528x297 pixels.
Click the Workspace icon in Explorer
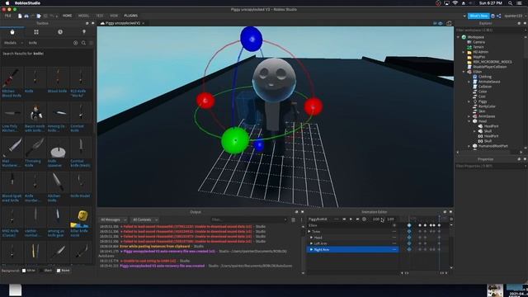tap(464, 37)
